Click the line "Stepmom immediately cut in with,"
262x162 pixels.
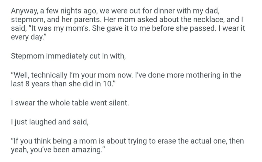[x=68, y=56]
